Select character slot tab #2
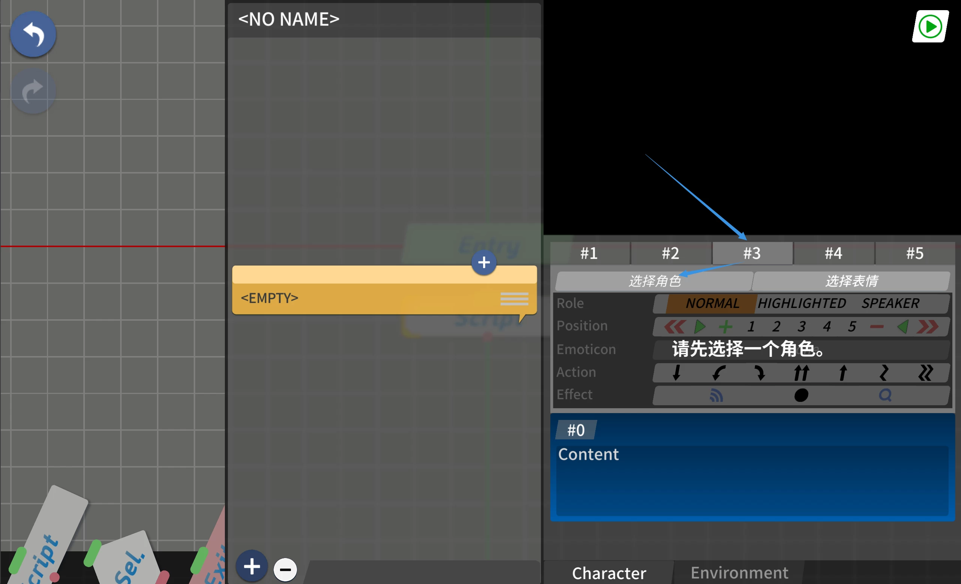The image size is (961, 584). [670, 253]
